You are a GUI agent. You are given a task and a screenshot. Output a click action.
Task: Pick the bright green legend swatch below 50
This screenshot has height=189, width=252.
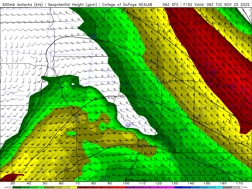(x=41, y=187)
